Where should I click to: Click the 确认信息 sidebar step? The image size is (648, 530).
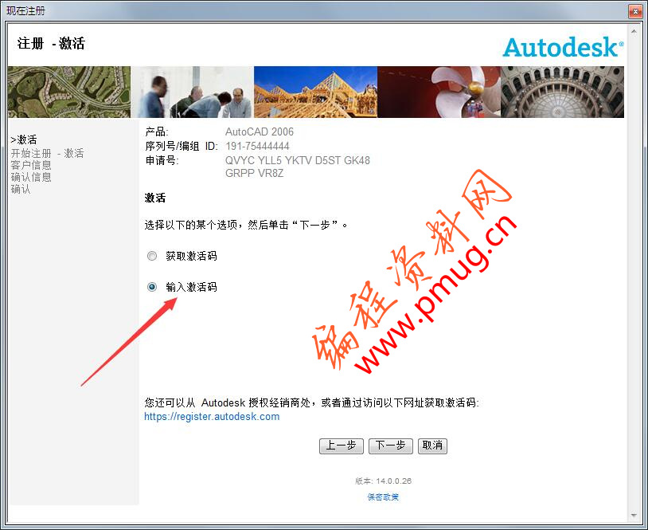31,177
